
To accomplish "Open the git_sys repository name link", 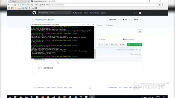I will (51, 19).
